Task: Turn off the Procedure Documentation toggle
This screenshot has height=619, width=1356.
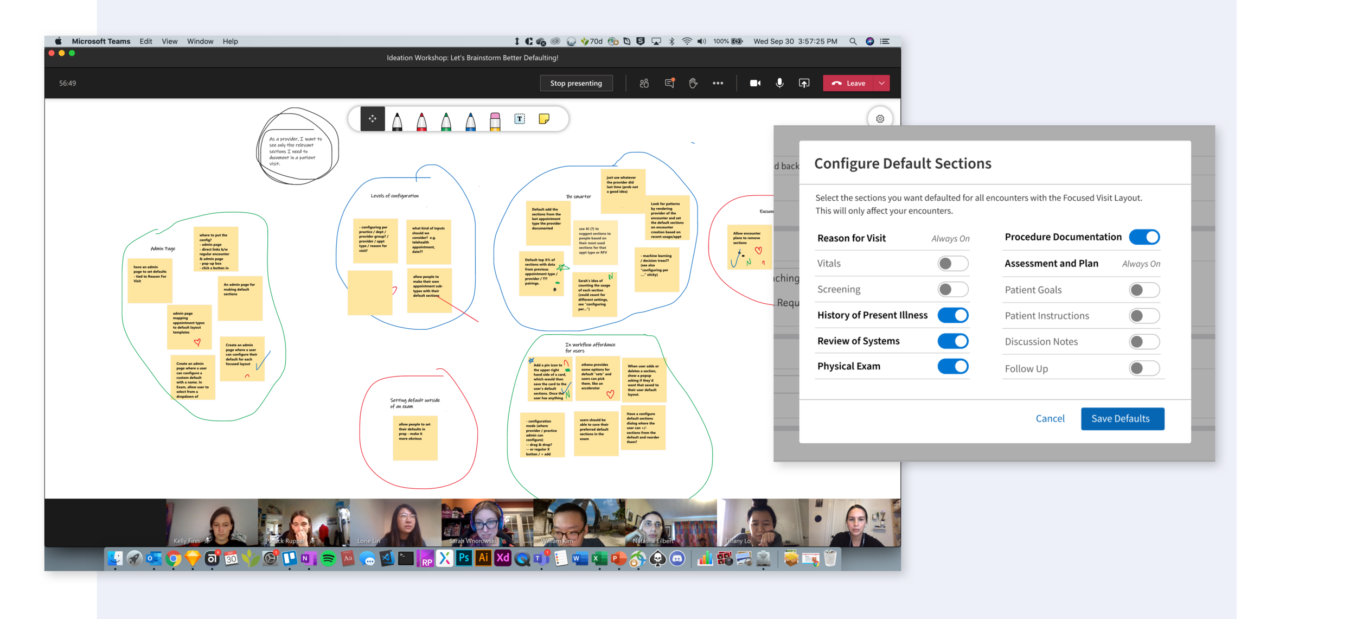Action: [1144, 237]
